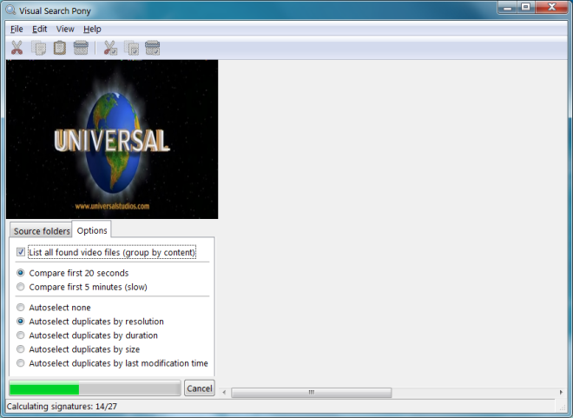Image resolution: width=573 pixels, height=418 pixels.
Task: Open the View menu
Action: click(65, 29)
